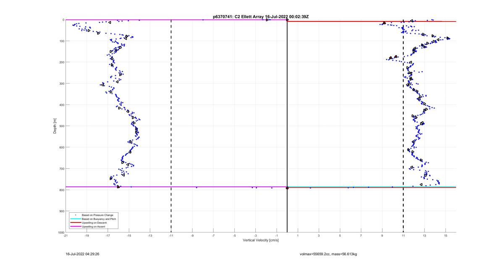This screenshot has width=504, height=261.
Task: Click depth tick label 100
Action: (x=61, y=41)
